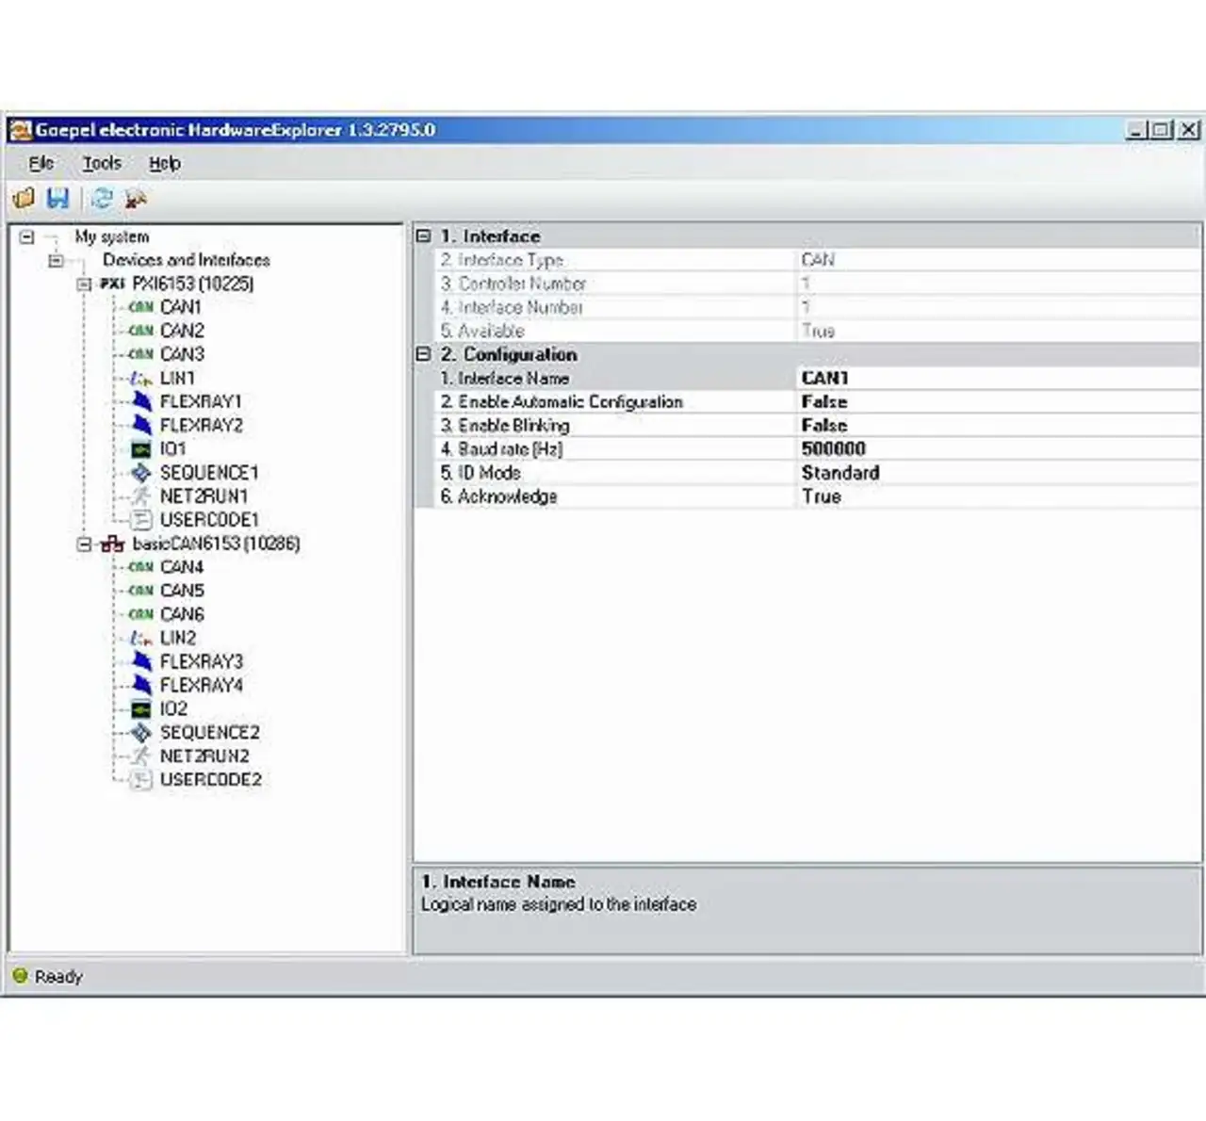1206x1121 pixels.
Task: Click the Logical name description text
Action: click(x=559, y=904)
